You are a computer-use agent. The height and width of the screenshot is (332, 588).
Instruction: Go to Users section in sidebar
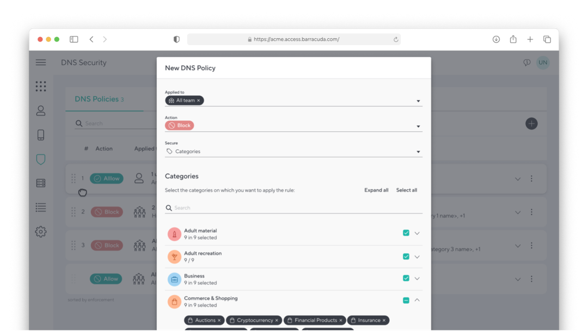tap(41, 110)
